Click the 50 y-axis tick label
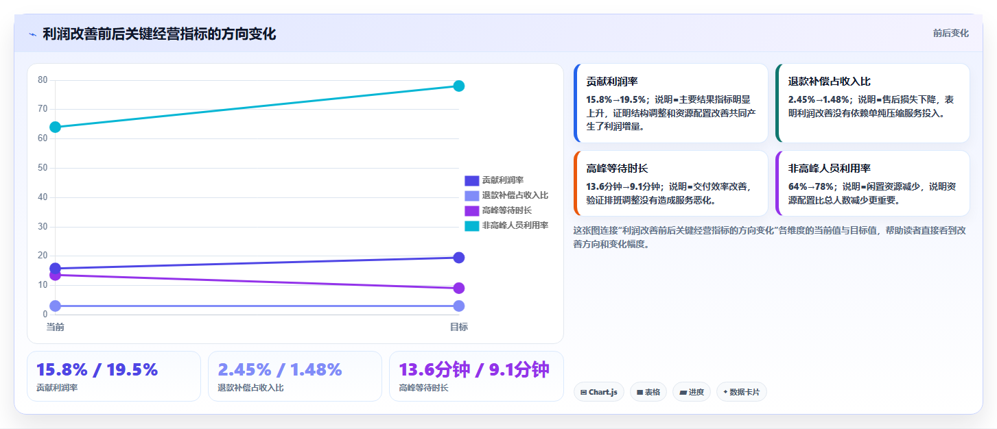Viewport: 997px width, 429px height. pos(43,168)
